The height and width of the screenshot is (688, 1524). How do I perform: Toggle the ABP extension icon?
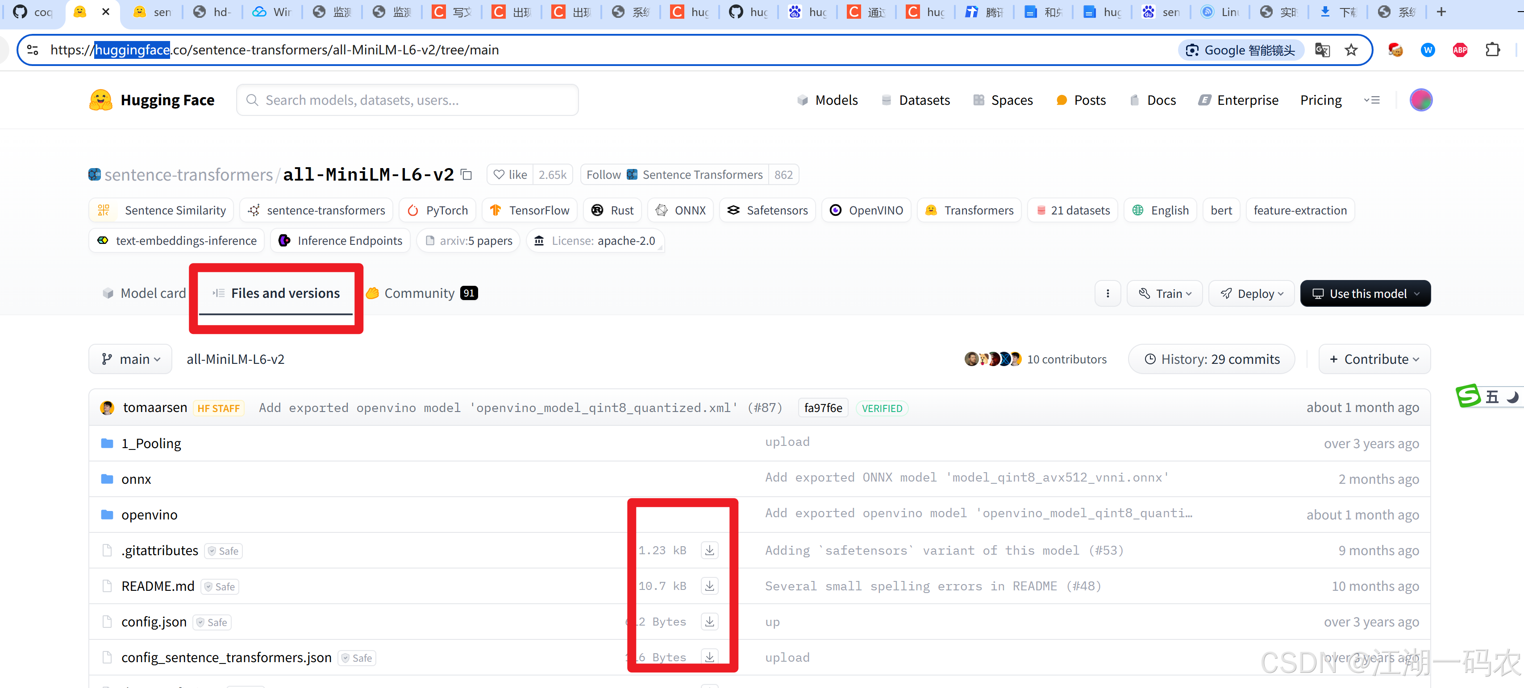(x=1460, y=50)
